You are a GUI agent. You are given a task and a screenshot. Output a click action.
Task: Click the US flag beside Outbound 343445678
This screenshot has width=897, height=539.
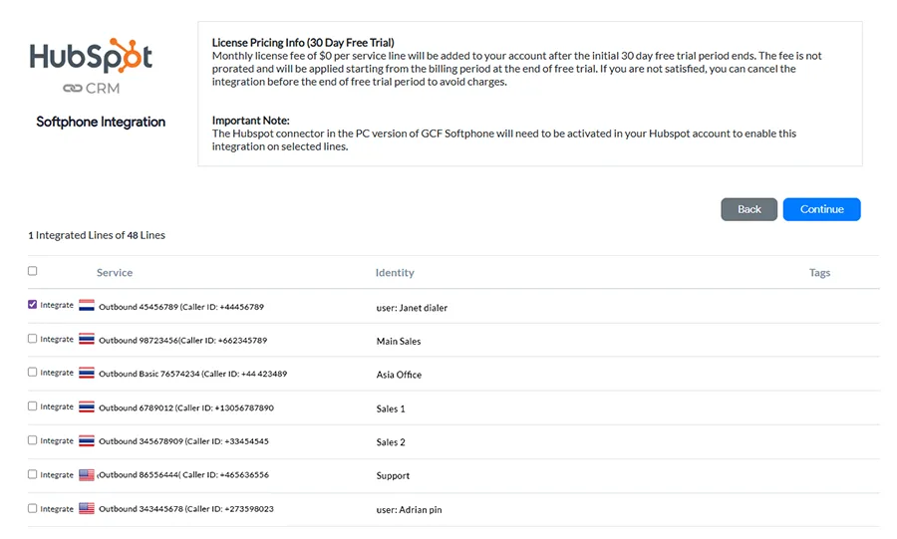click(87, 509)
